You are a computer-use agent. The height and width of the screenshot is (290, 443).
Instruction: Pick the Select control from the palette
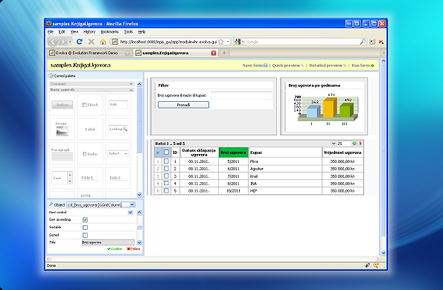[x=118, y=154]
